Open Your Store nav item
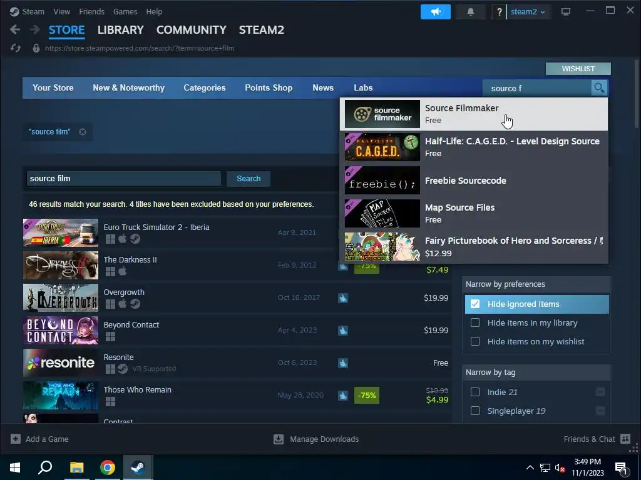Viewport: 641px width, 480px height. (53, 87)
